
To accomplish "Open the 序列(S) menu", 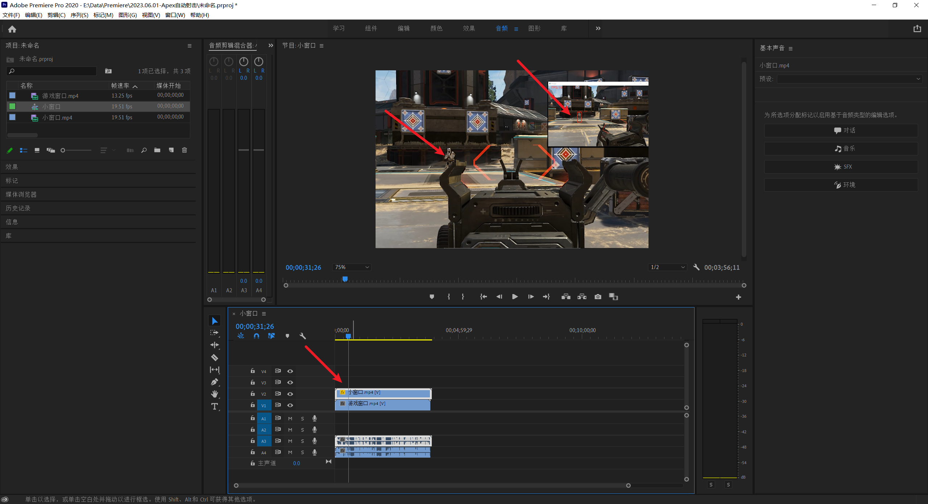I will [x=79, y=15].
